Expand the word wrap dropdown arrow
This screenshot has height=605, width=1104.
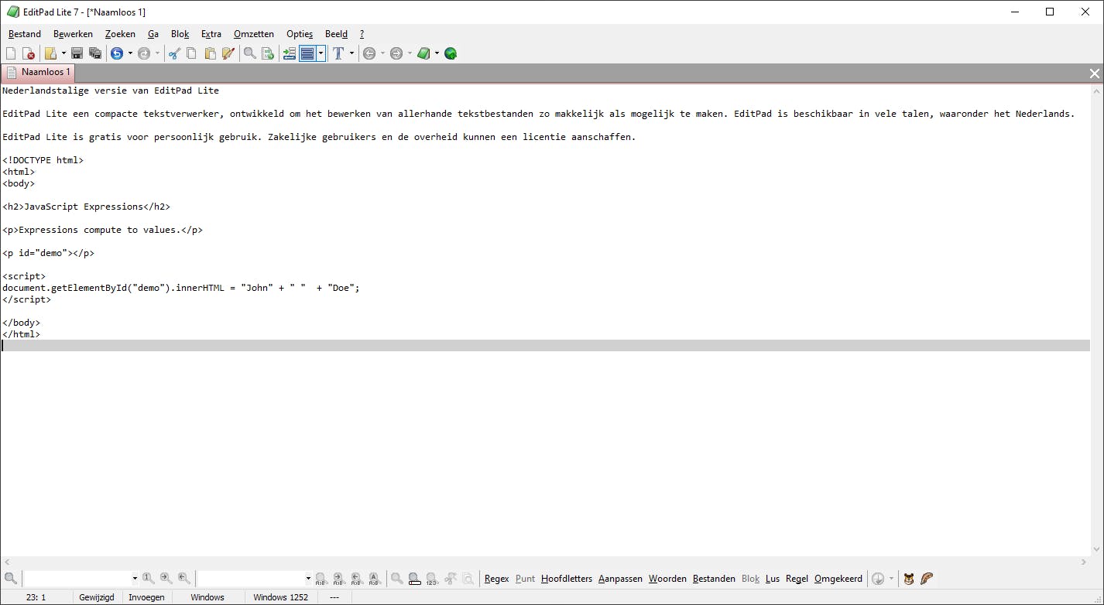[321, 53]
